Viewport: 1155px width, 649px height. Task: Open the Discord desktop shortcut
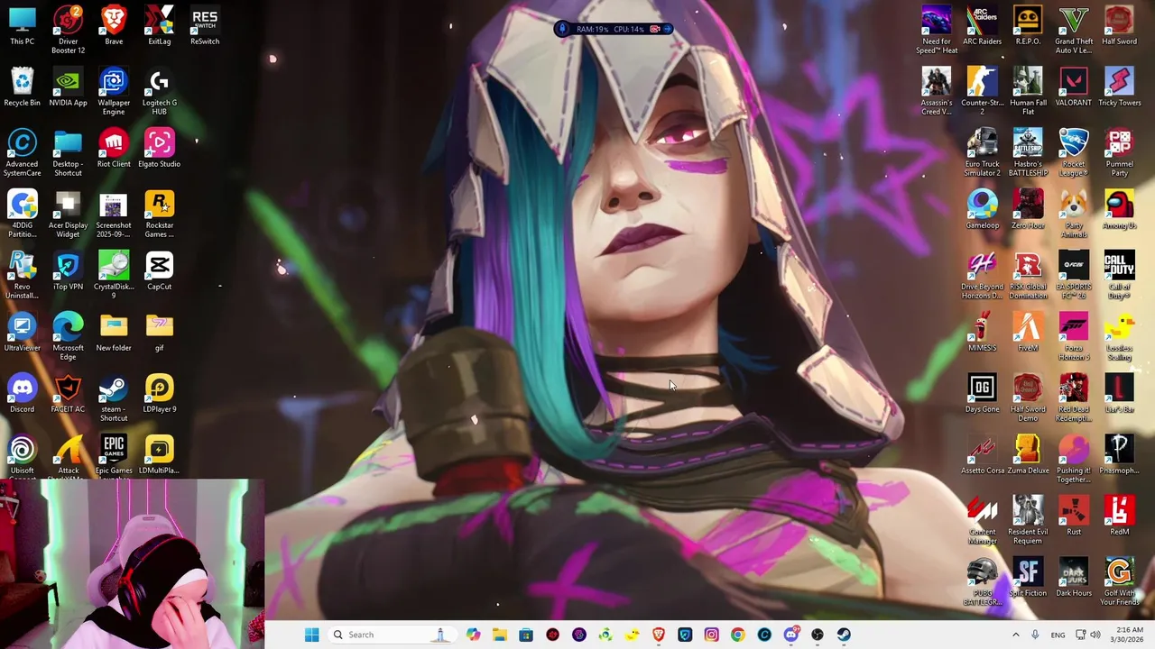[23, 393]
